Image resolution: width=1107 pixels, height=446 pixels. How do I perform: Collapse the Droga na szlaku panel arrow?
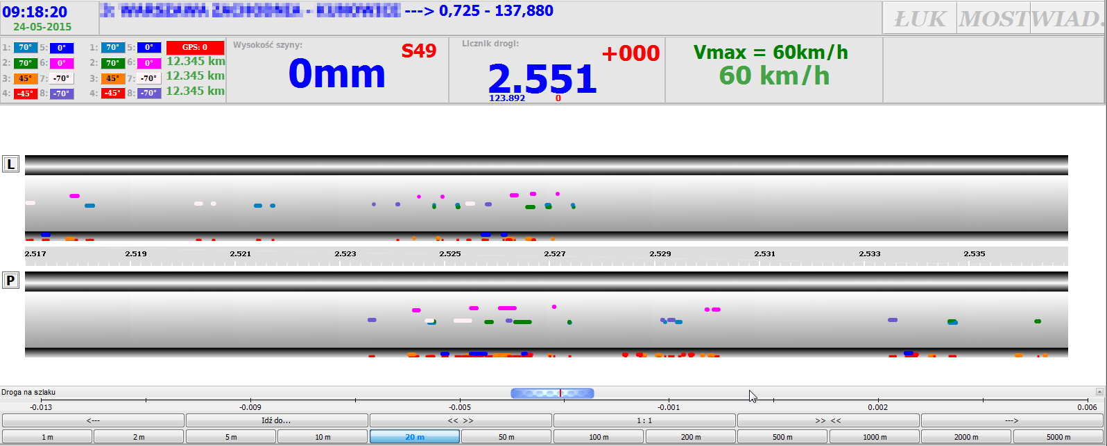click(1099, 392)
